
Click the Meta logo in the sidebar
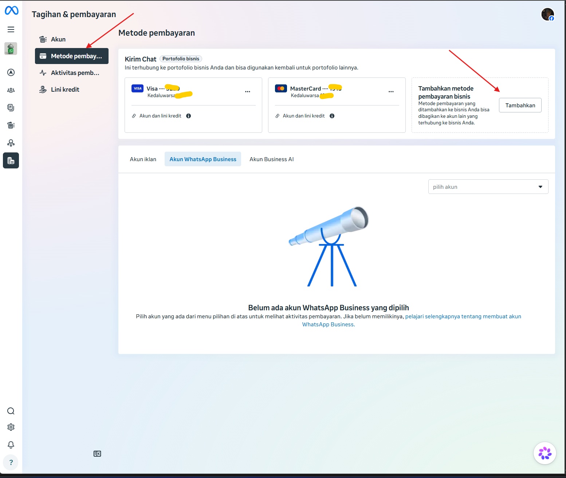[x=11, y=11]
